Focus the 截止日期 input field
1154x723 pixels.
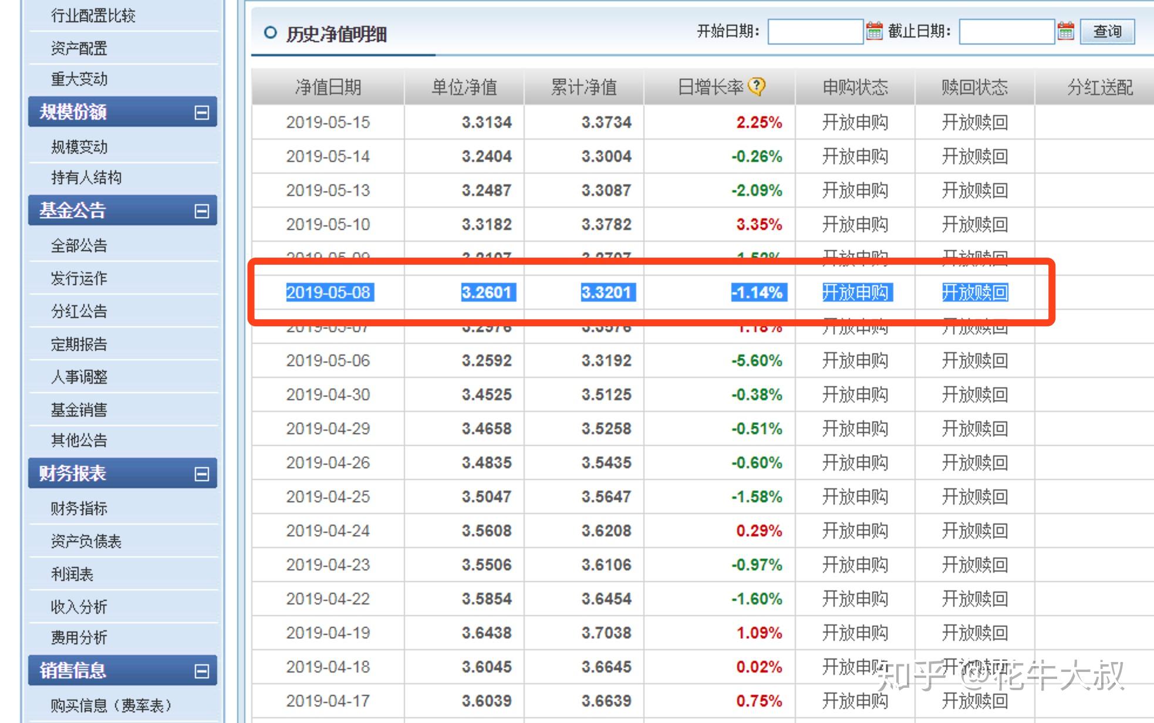tap(1007, 31)
